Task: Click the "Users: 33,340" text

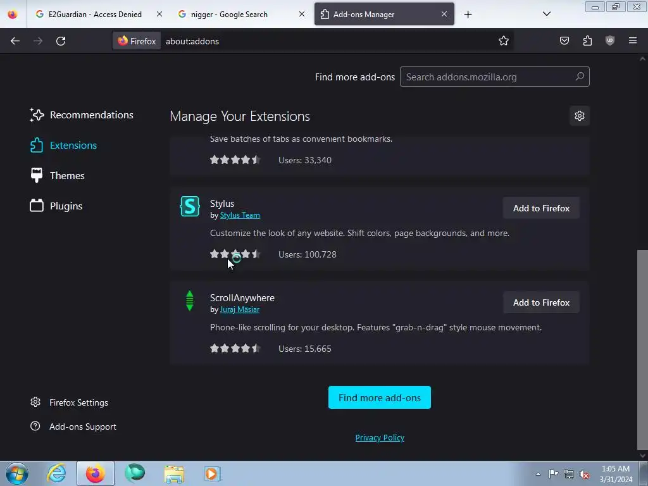Action: click(305, 160)
